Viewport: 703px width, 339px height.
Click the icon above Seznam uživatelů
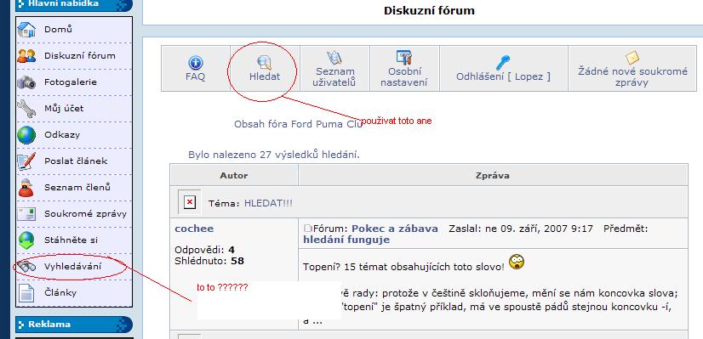click(x=334, y=58)
